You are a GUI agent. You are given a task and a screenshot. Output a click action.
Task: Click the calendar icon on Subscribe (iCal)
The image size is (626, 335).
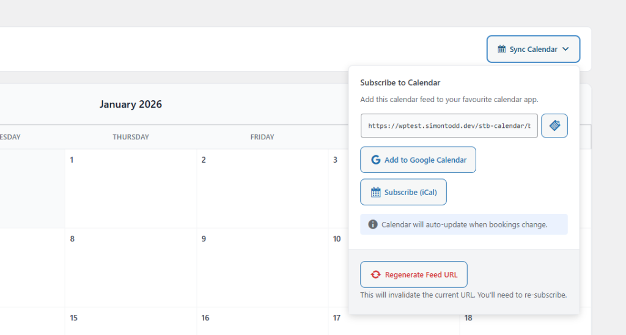coord(376,193)
